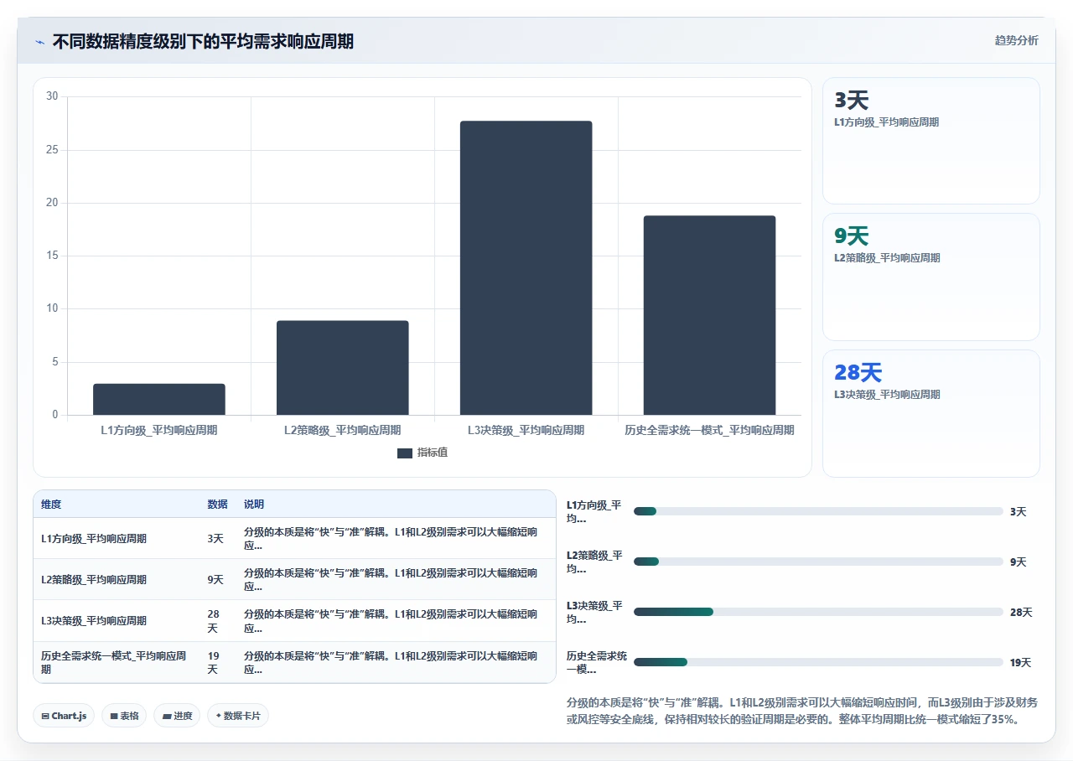Click the 维度 table column header
The height and width of the screenshot is (761, 1073).
click(51, 505)
